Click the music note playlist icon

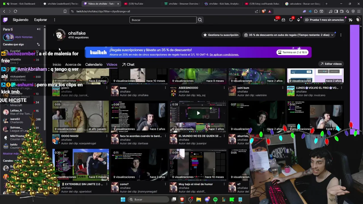click(330, 11)
